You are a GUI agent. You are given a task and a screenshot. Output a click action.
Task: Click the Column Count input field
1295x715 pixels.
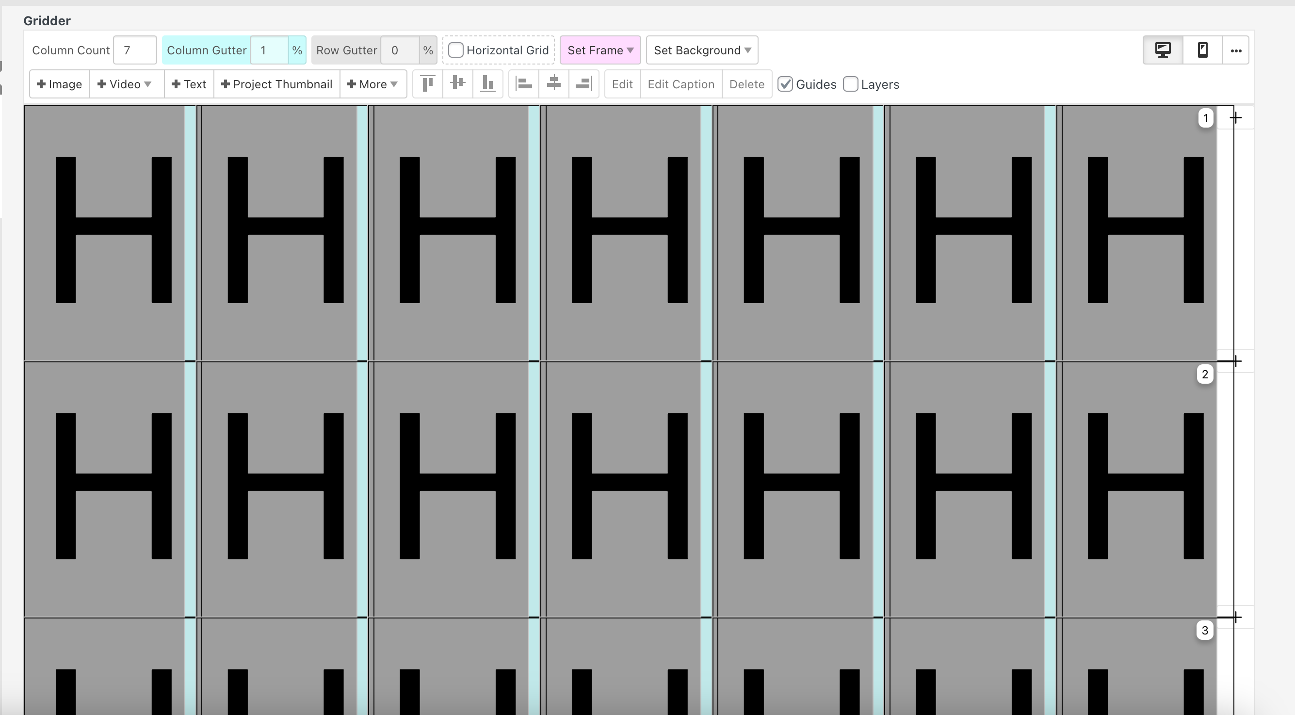point(135,50)
